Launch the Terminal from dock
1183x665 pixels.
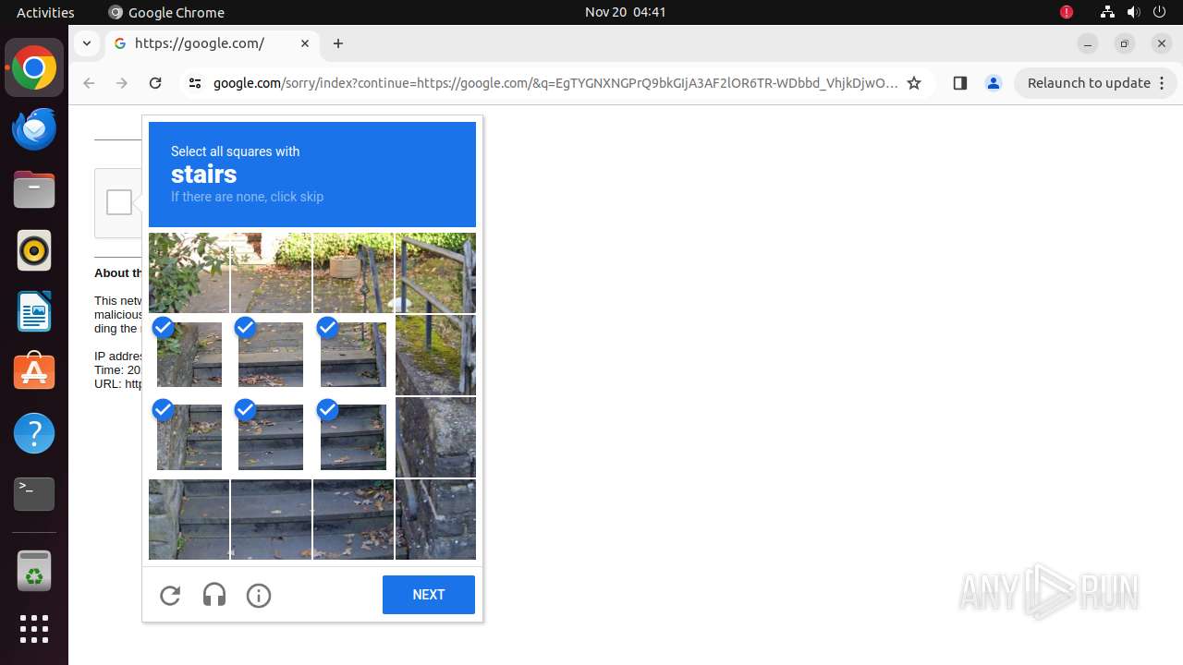[34, 494]
